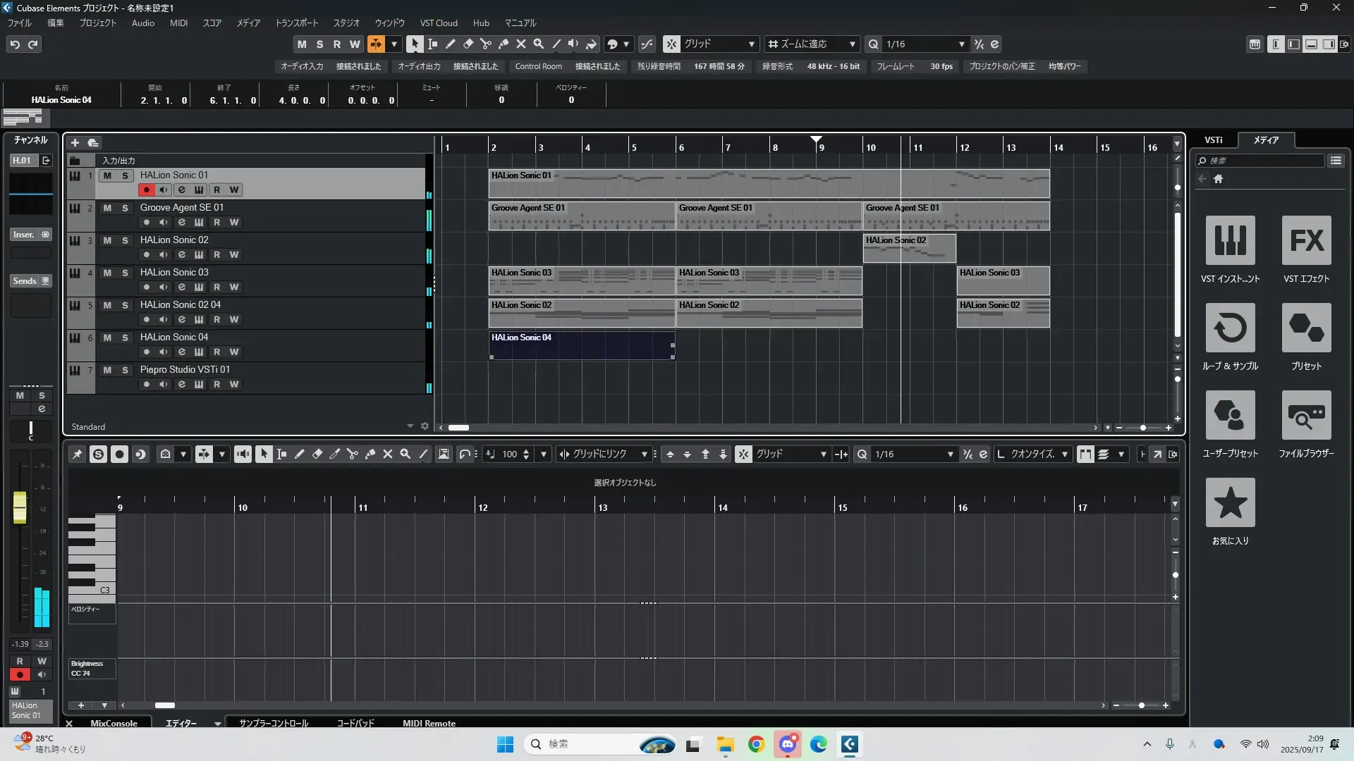Click the Add Track plus icon
1354x761 pixels.
tap(75, 143)
